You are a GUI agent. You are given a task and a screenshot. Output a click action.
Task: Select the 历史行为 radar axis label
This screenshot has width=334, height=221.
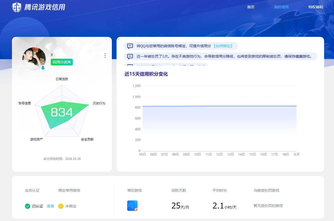click(99, 103)
